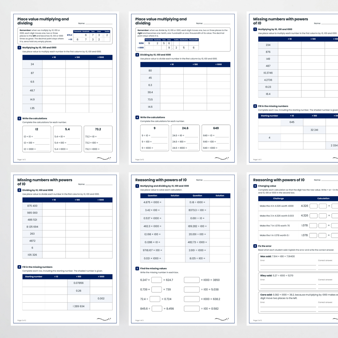Click 'Make the 7 in 1.078 worth 70' challenge
The image size is (338, 338).
(275, 226)
